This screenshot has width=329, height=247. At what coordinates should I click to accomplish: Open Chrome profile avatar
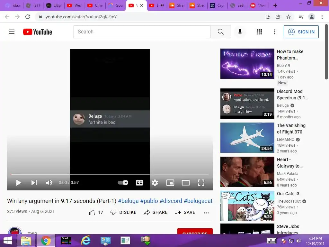click(312, 17)
